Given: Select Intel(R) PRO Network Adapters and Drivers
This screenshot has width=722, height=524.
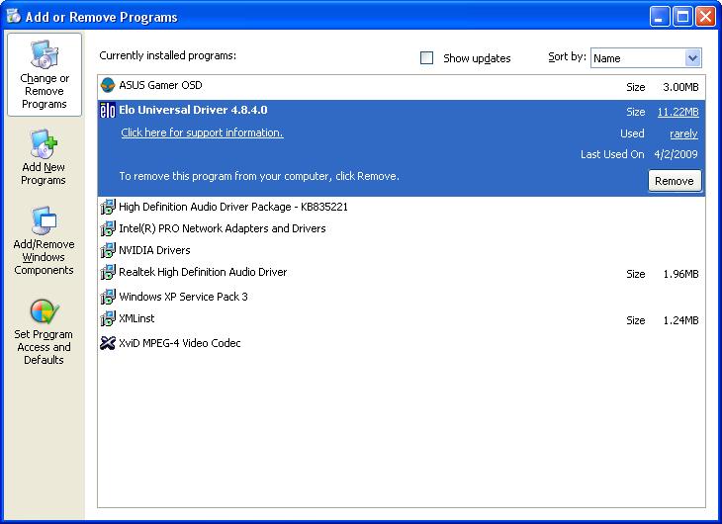Looking at the screenshot, I should [x=402, y=228].
